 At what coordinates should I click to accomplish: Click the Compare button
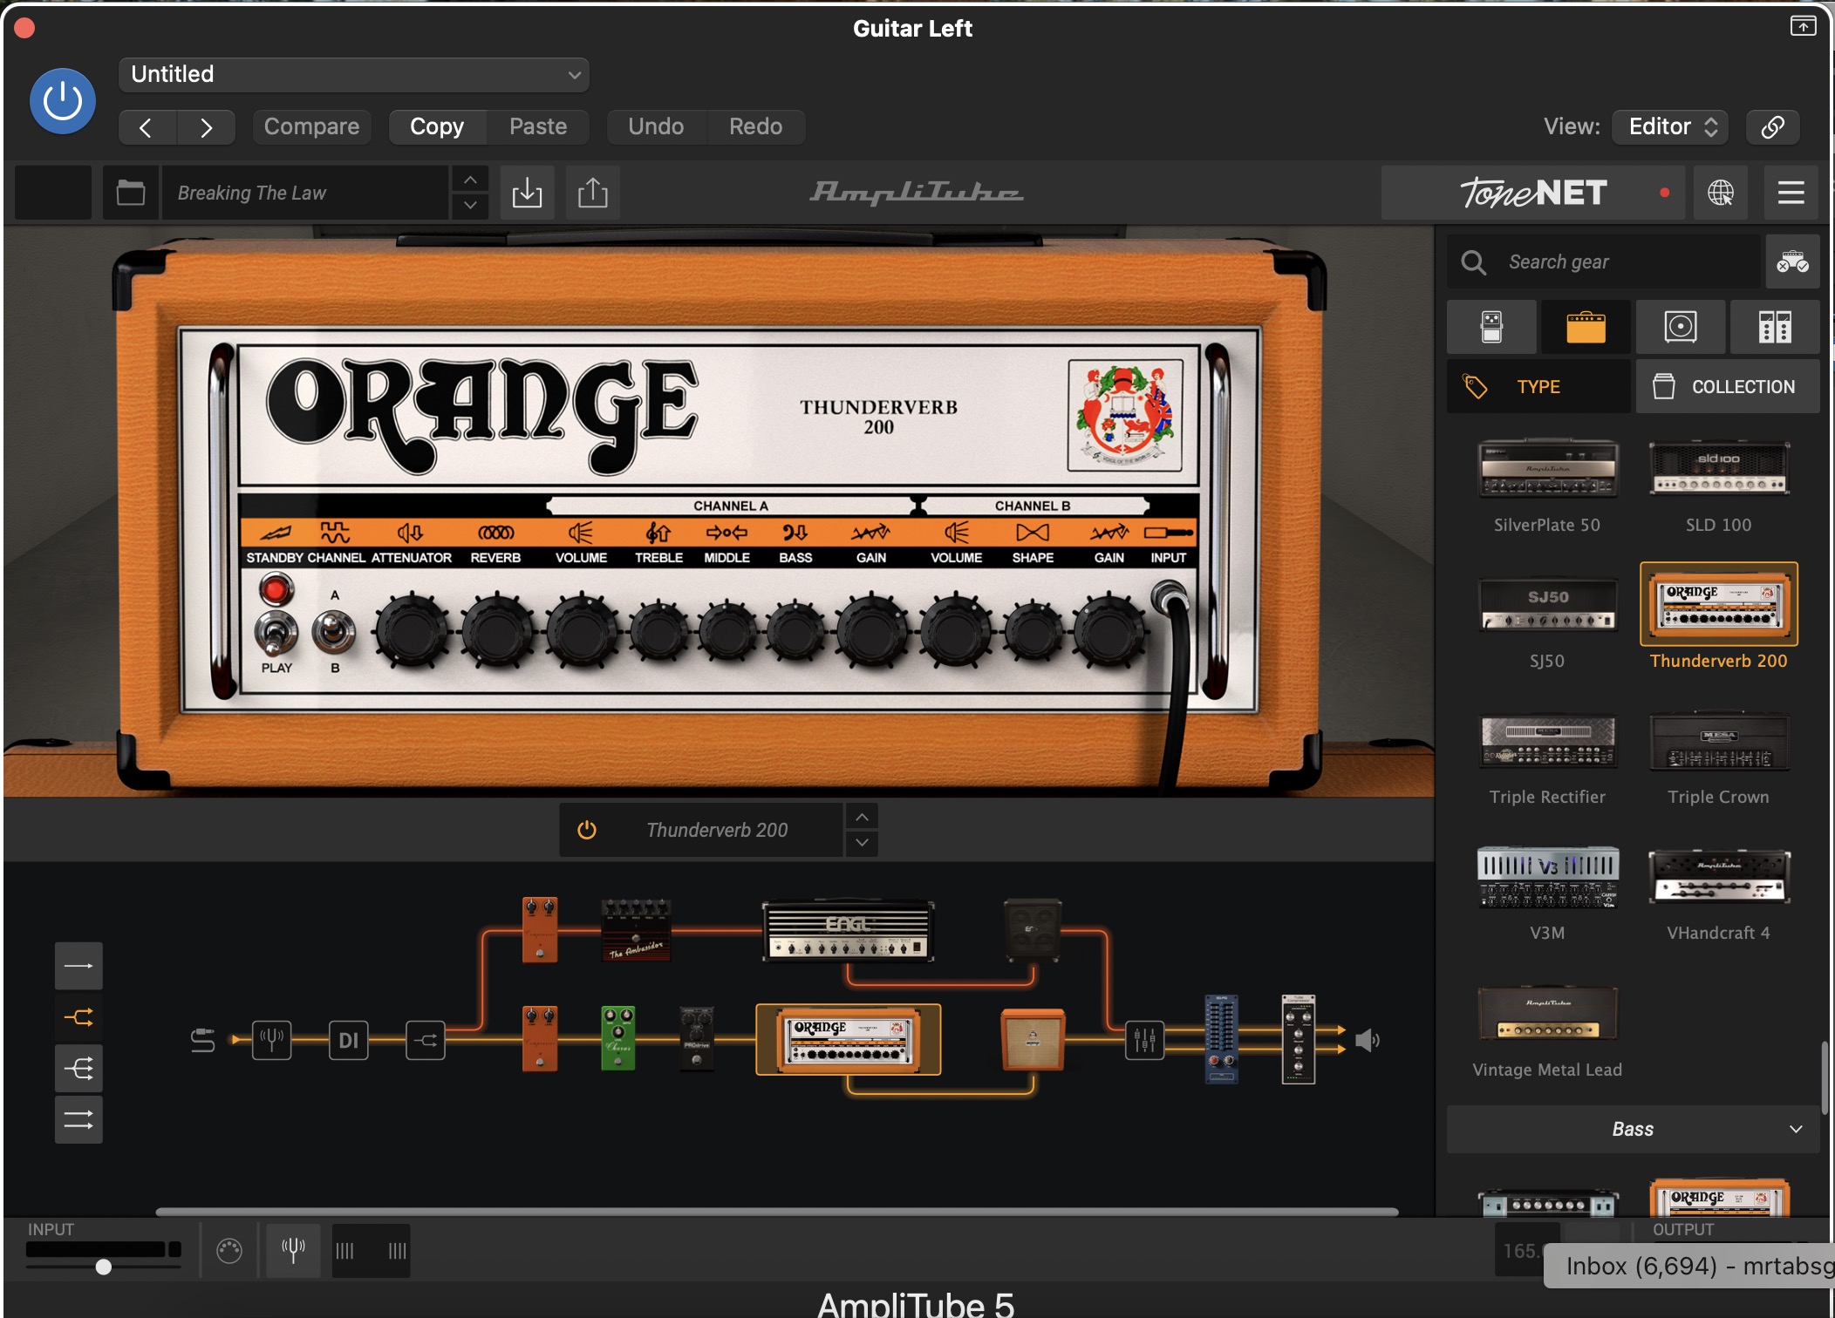pos(311,127)
